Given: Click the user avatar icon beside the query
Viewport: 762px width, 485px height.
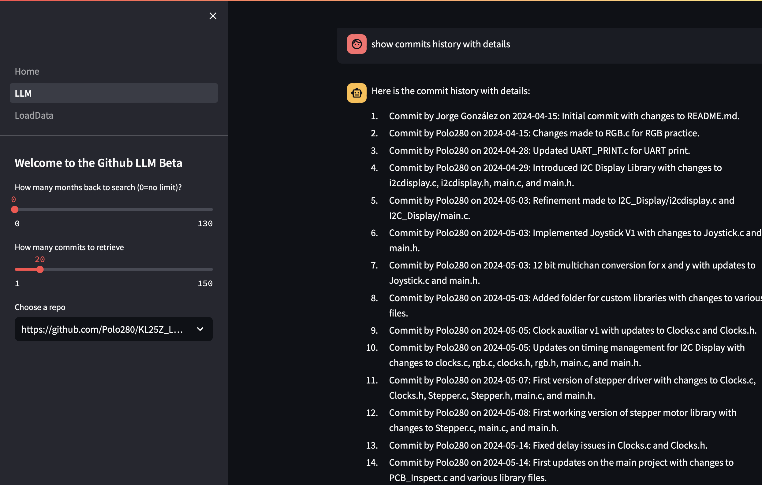Looking at the screenshot, I should click(x=356, y=44).
